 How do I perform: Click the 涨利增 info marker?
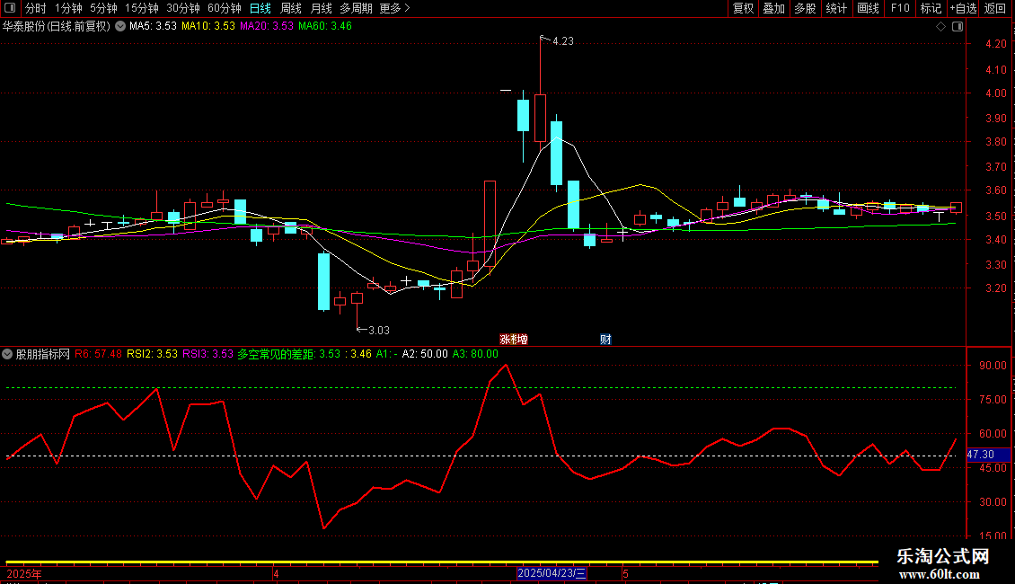coord(513,340)
